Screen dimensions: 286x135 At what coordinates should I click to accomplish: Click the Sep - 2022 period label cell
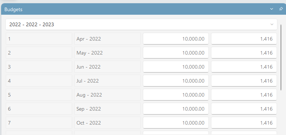[x=107, y=109]
